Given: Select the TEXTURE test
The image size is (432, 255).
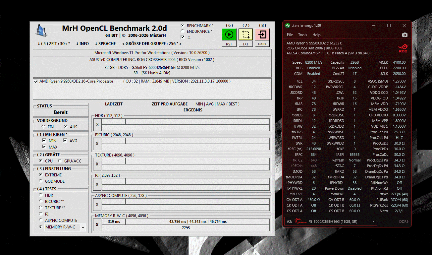Looking at the screenshot, I should [x=41, y=208].
